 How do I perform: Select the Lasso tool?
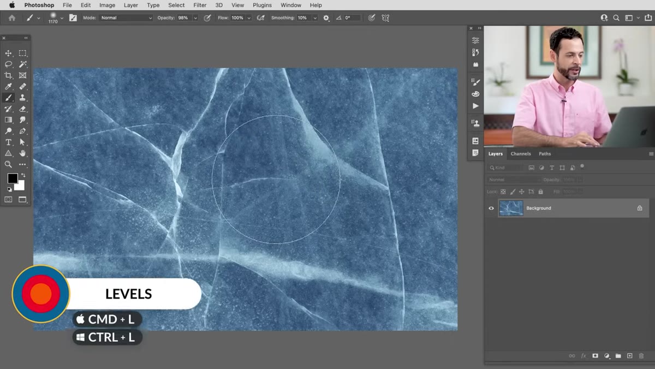click(9, 64)
